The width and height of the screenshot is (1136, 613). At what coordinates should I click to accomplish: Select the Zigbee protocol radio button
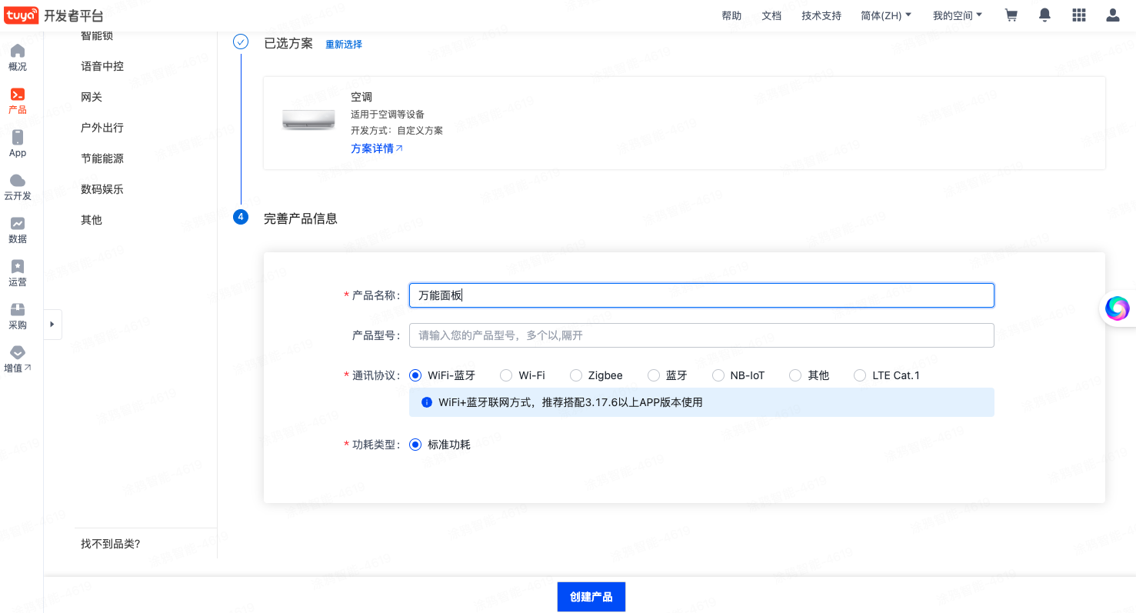pos(576,375)
